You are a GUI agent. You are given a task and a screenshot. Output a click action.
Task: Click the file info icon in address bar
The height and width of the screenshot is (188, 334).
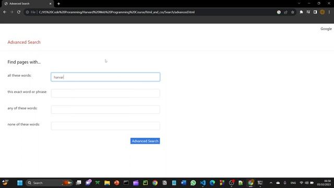click(28, 12)
